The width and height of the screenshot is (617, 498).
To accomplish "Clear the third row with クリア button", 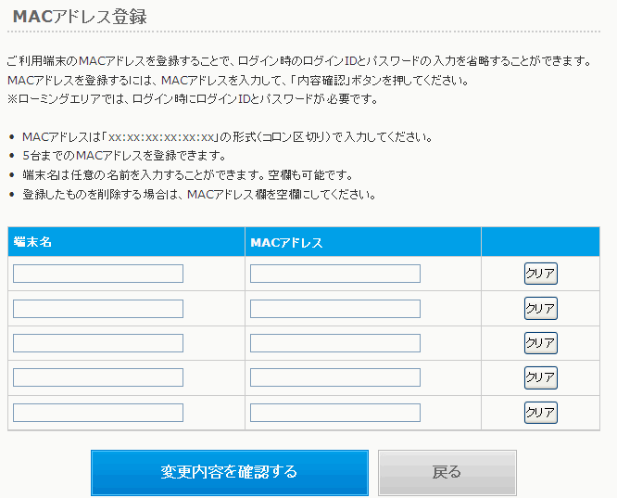I will coord(541,343).
